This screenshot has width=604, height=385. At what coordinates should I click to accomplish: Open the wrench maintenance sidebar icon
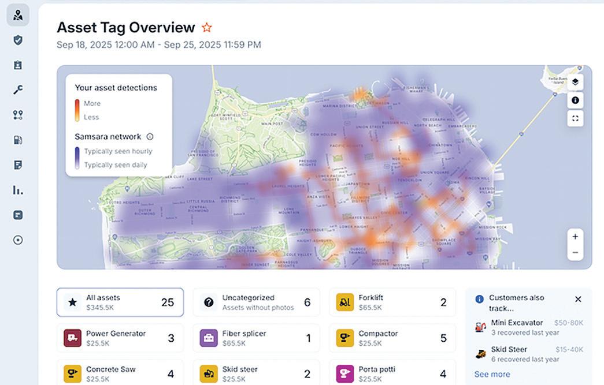coord(18,89)
